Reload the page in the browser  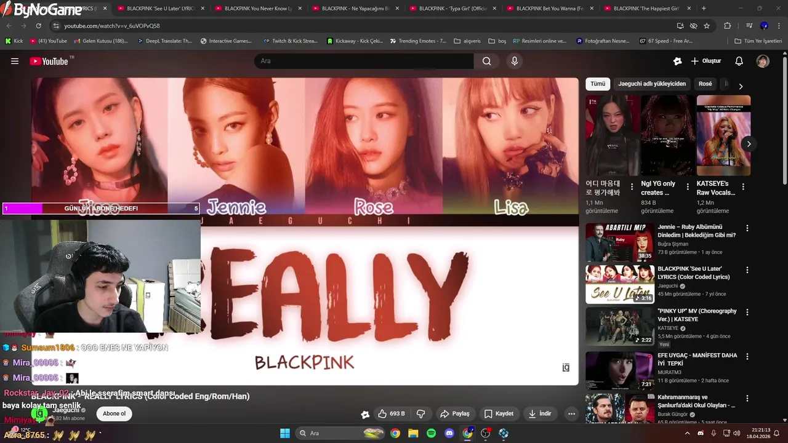click(38, 26)
